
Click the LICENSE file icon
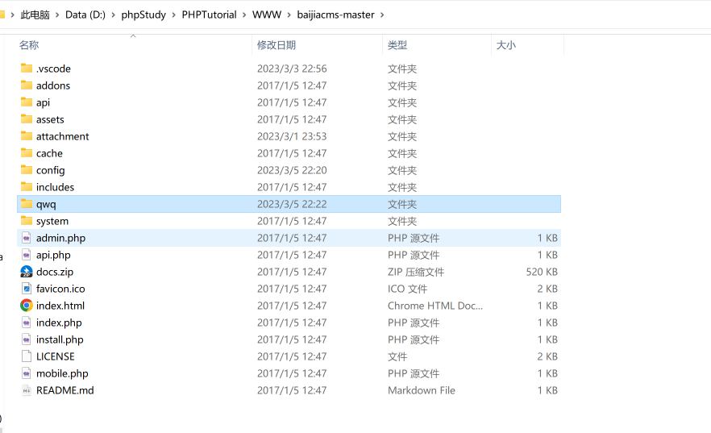[27, 356]
